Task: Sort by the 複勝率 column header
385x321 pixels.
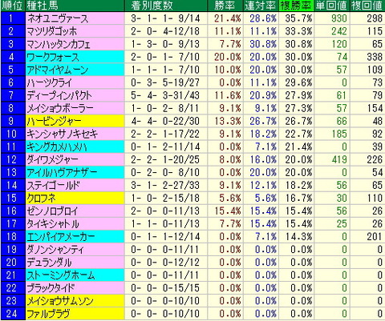Action: pos(296,6)
